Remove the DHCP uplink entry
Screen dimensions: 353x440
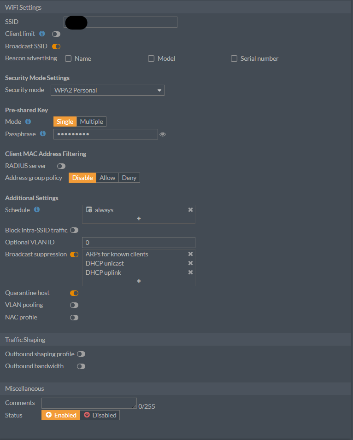click(x=190, y=272)
